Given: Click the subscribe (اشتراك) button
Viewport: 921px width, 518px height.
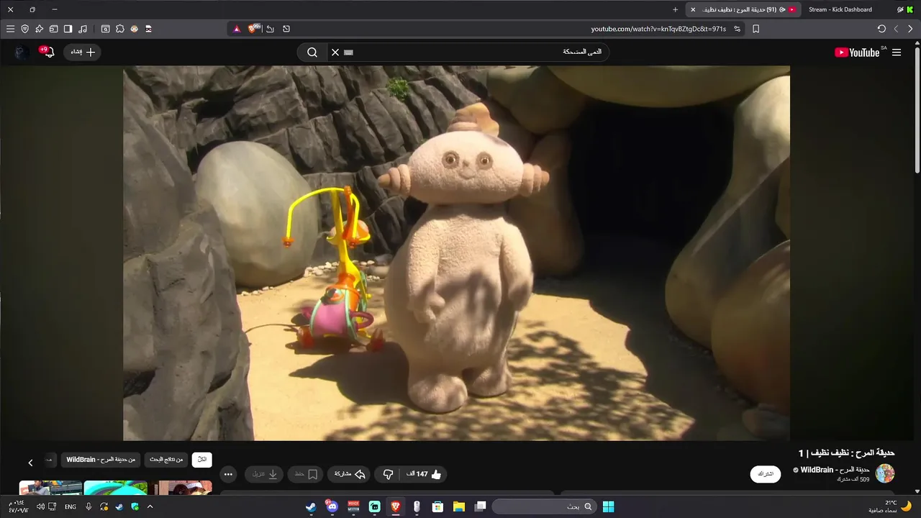Looking at the screenshot, I should (766, 474).
